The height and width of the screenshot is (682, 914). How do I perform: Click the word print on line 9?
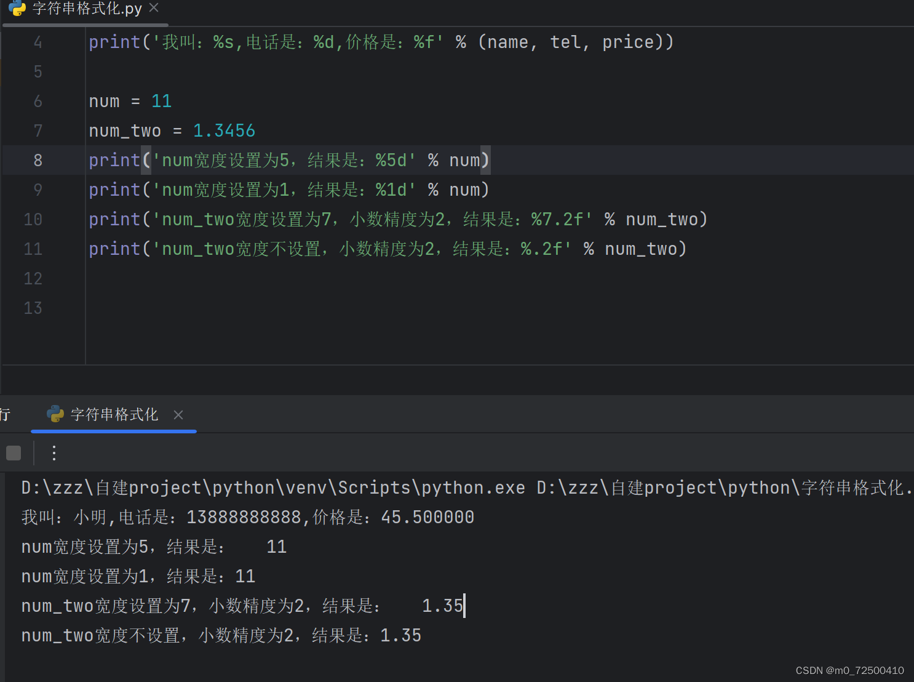click(x=114, y=190)
